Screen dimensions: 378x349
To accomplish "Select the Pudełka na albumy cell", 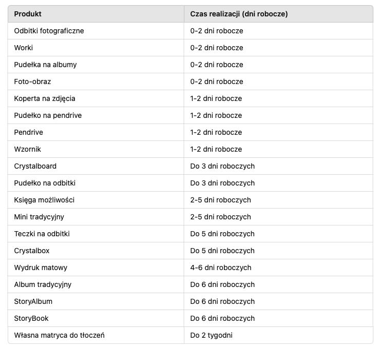I will (45, 65).
